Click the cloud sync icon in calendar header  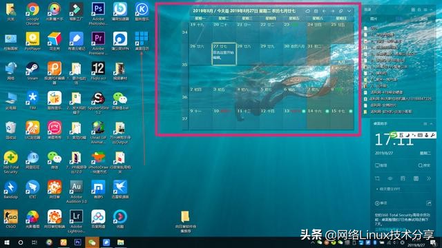[307, 11]
